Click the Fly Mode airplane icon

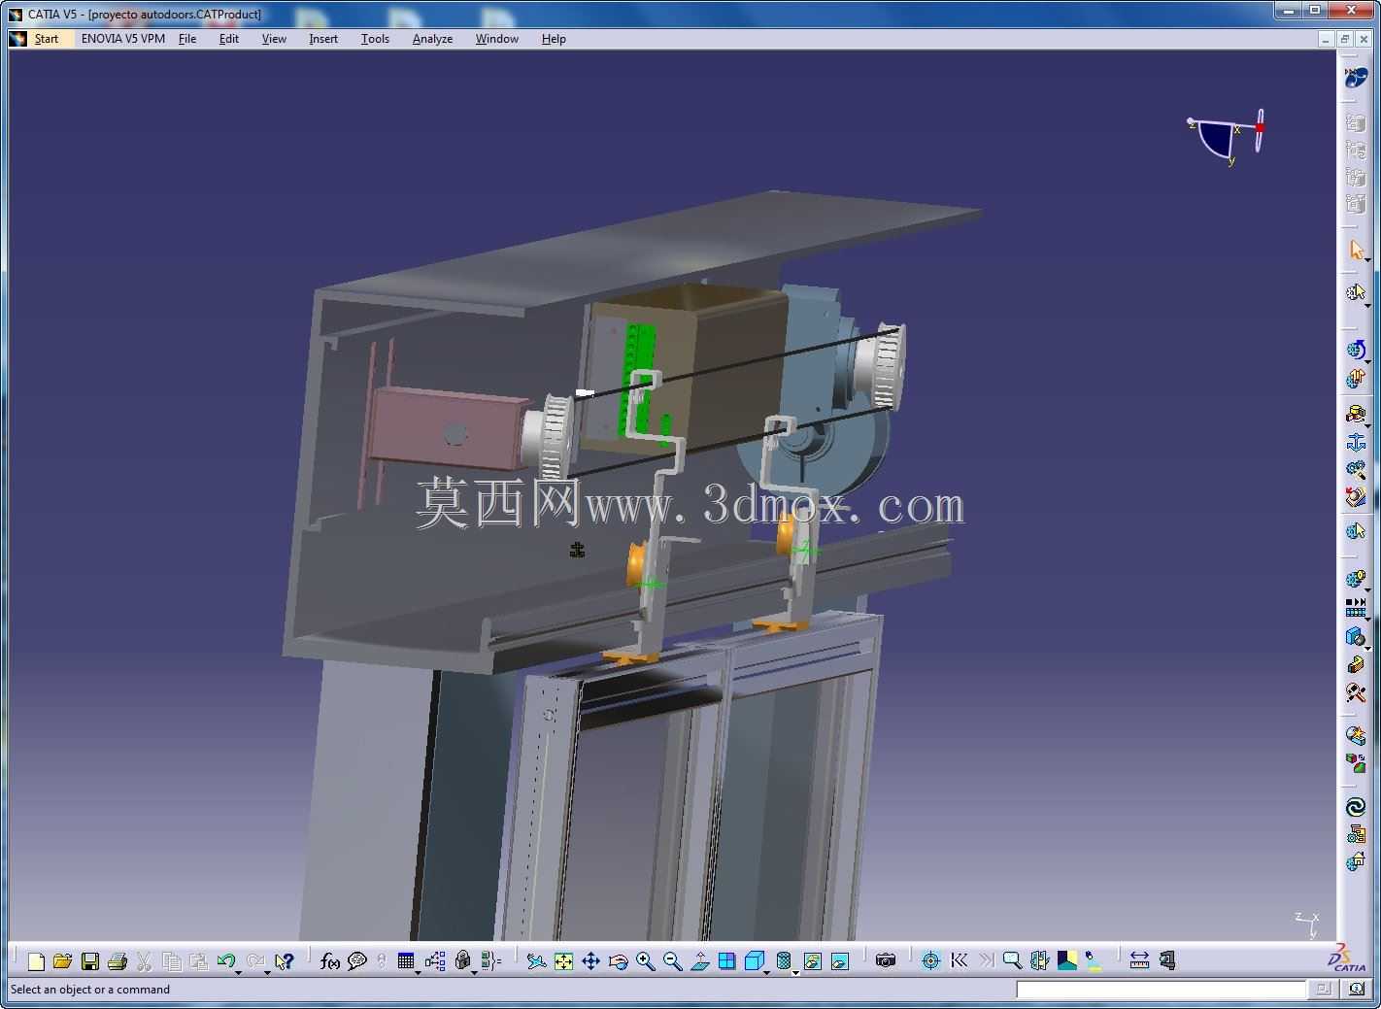click(x=536, y=961)
